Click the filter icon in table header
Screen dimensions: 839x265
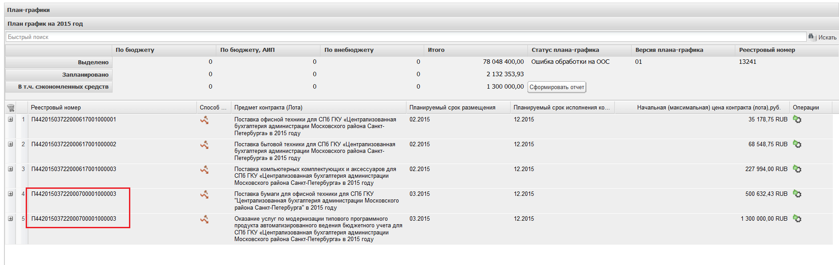11,108
